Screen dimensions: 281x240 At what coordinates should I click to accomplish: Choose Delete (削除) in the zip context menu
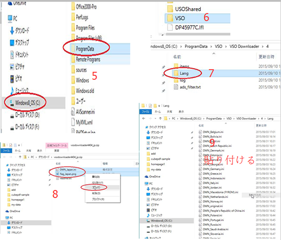96,193
